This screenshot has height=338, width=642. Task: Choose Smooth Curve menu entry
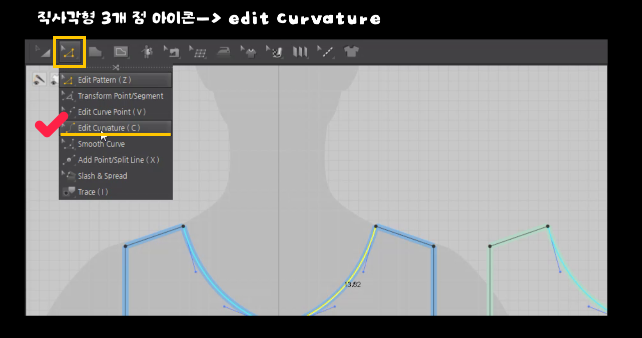pos(116,144)
